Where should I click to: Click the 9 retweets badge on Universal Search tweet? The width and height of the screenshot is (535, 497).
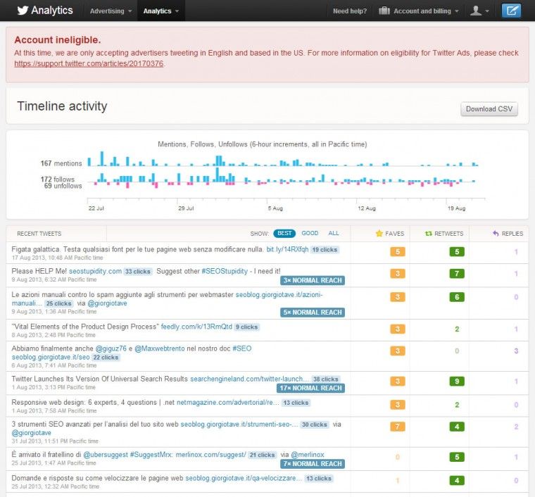pos(457,381)
